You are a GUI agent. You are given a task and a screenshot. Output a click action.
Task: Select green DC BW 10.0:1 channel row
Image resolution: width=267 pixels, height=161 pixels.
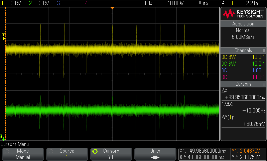pos(243,64)
